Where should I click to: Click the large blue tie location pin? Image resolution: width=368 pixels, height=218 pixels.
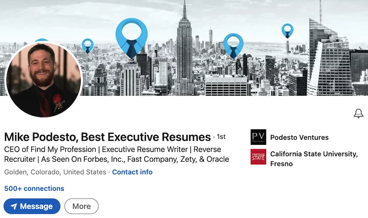coord(132,39)
